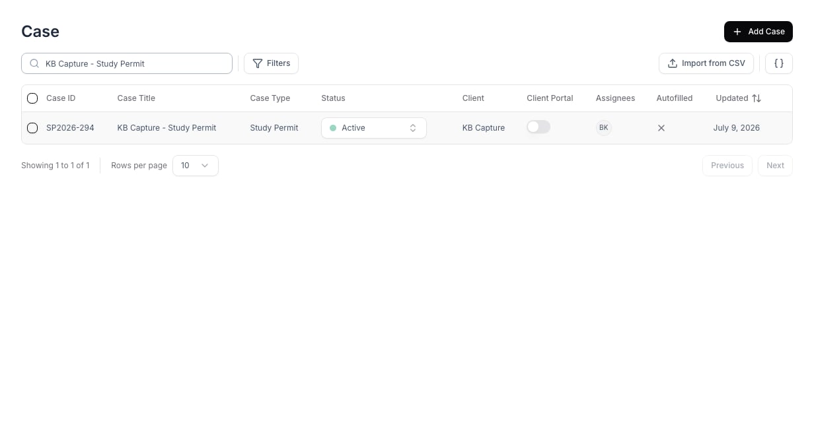
Task: Click the Autofilled column header
Action: pyautogui.click(x=675, y=98)
